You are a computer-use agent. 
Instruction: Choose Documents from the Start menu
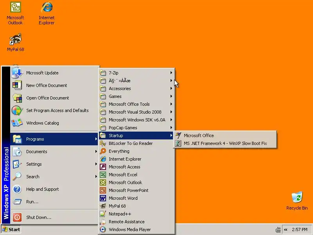54,152
